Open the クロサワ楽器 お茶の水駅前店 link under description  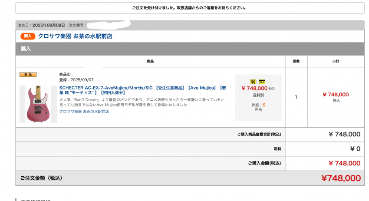coord(84,111)
